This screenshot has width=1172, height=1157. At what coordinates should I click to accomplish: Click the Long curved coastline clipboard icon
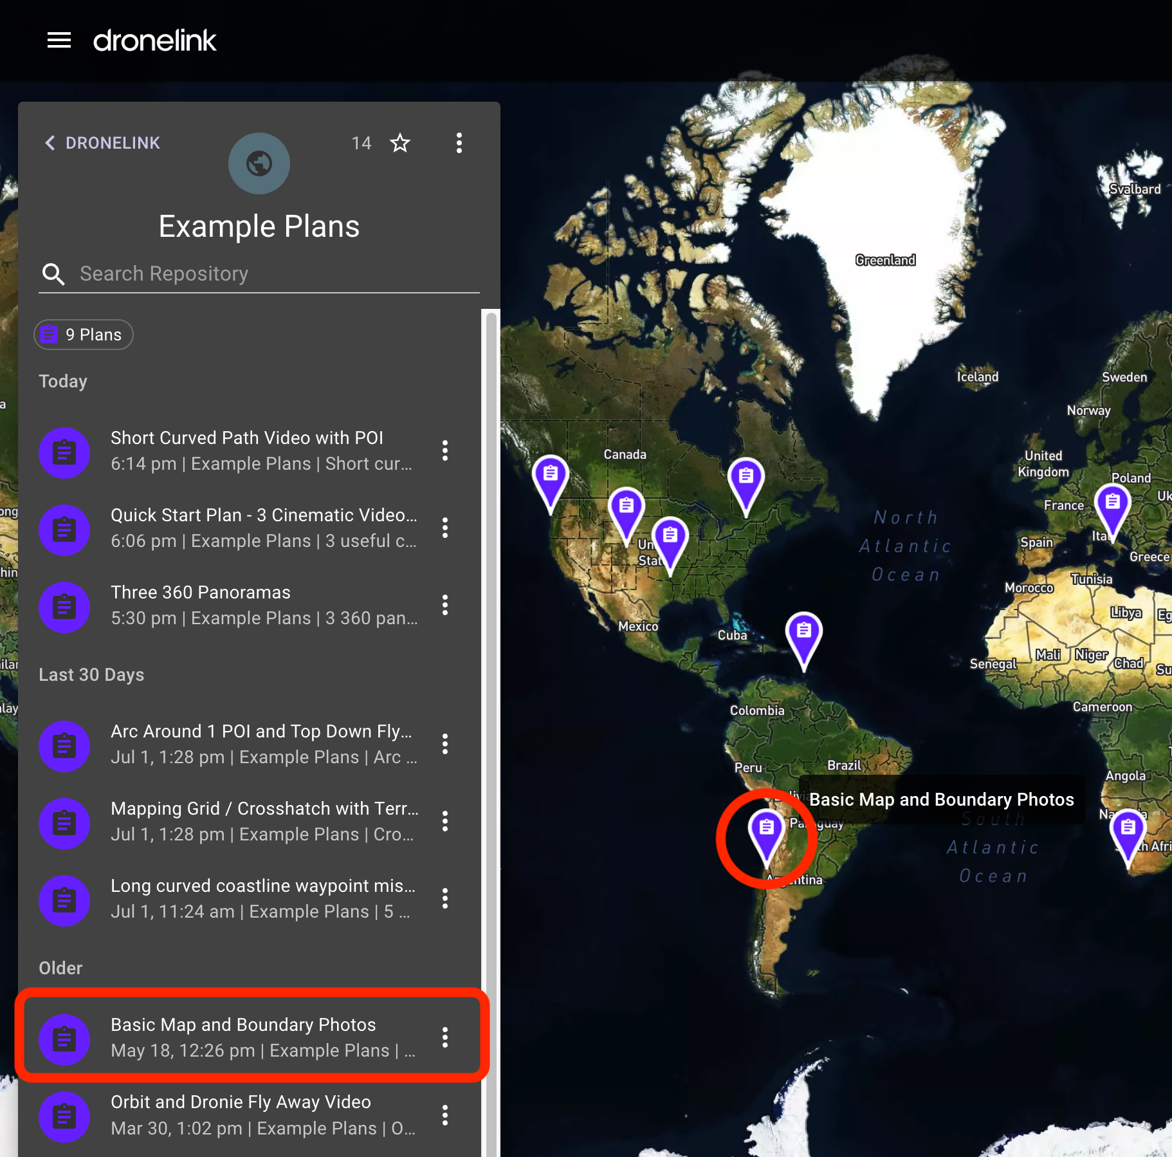tap(64, 900)
